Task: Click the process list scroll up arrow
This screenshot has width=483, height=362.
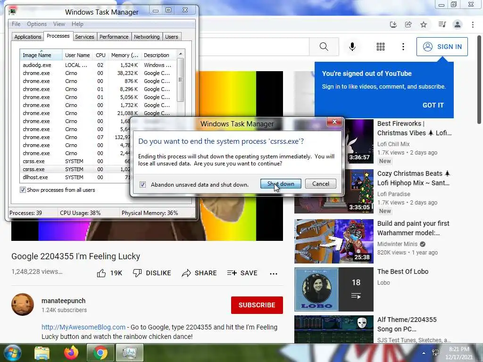Action: click(181, 54)
